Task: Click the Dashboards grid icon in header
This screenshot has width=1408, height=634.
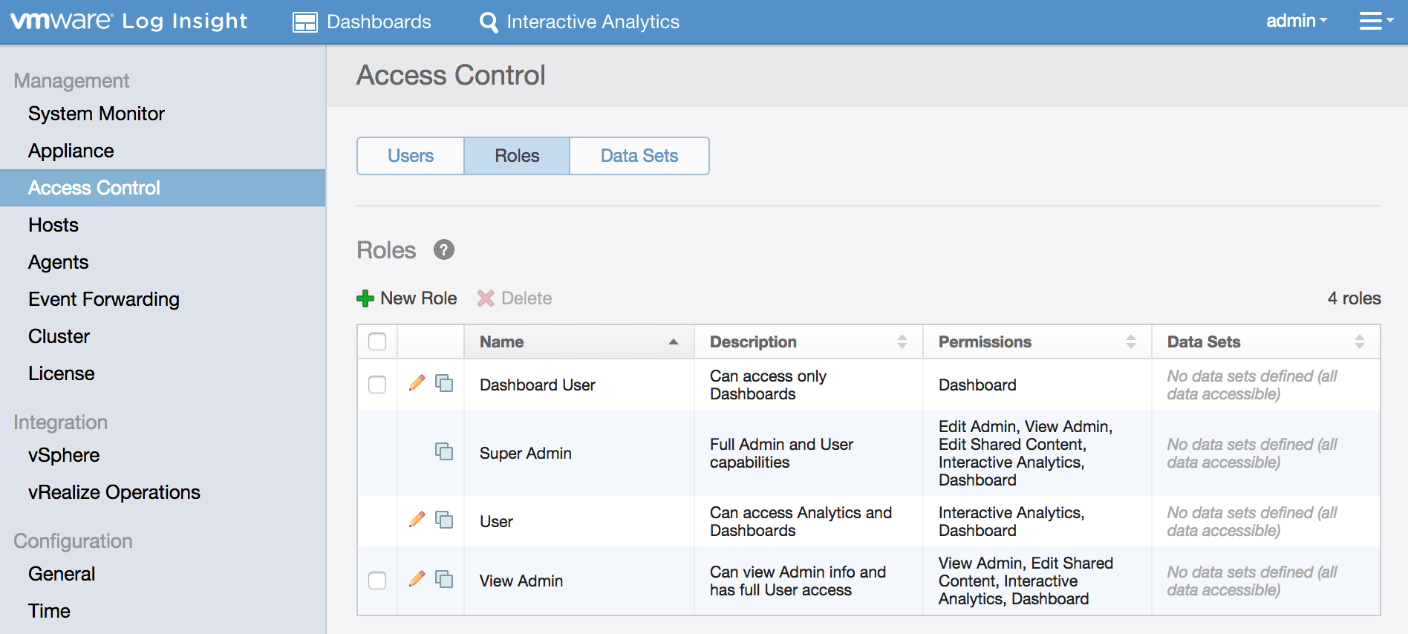Action: coord(304,22)
